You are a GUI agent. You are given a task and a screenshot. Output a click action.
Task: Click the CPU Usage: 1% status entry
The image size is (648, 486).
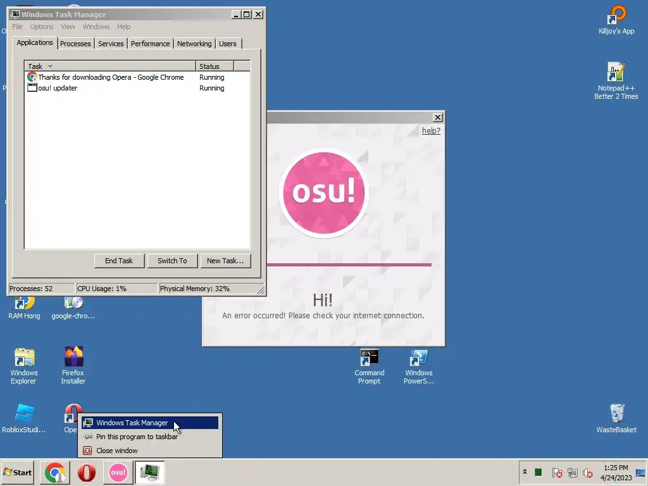pyautogui.click(x=117, y=289)
